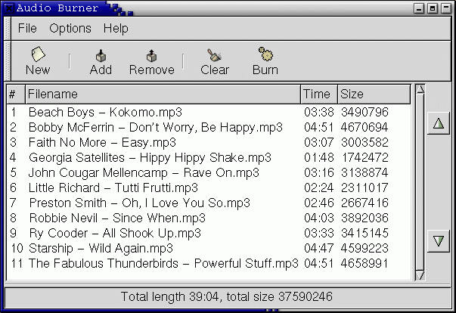The width and height of the screenshot is (456, 313).
Task: Select the Fabulous Thunderbirds – Powerful Stuff.mp3
Action: (163, 263)
